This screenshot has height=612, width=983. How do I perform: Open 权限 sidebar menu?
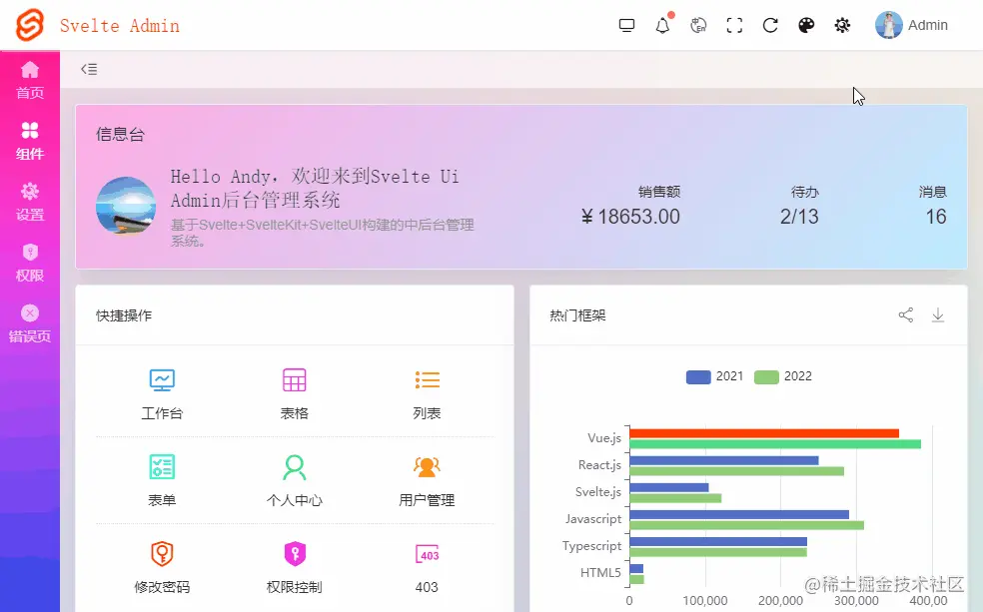tap(30, 264)
